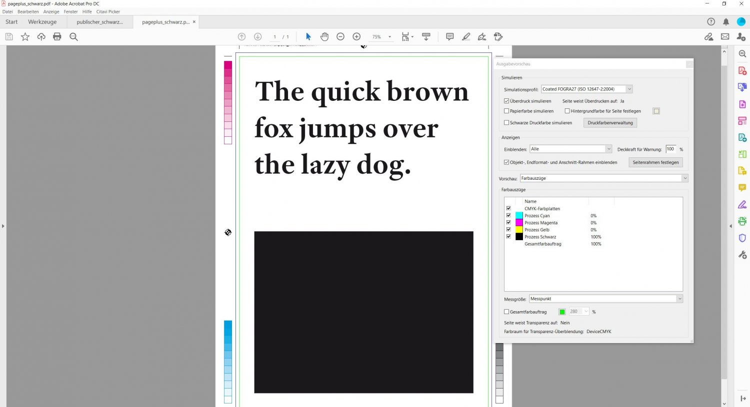Select the hand pan tool
The image size is (750, 407).
pos(324,36)
